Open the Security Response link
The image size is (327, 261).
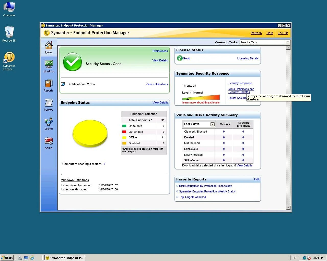[240, 83]
